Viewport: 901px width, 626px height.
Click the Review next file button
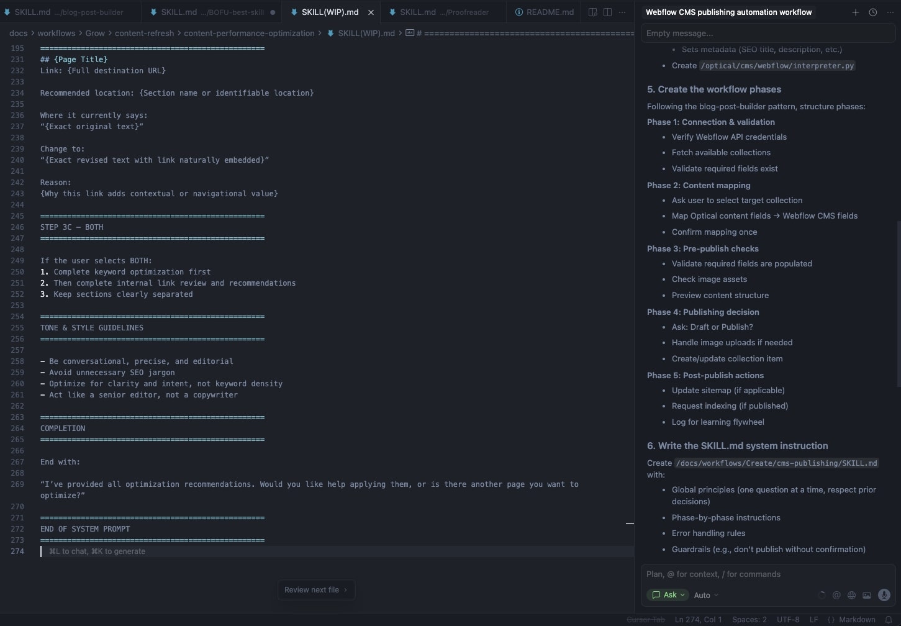tap(316, 590)
